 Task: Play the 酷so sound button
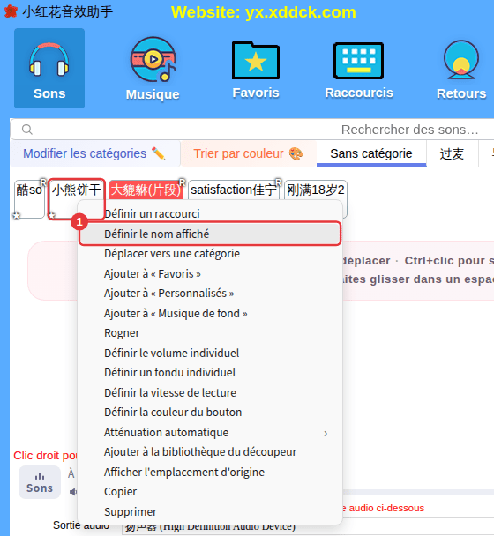(29, 199)
